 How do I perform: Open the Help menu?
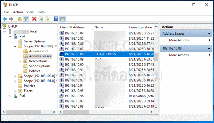tap(41, 12)
